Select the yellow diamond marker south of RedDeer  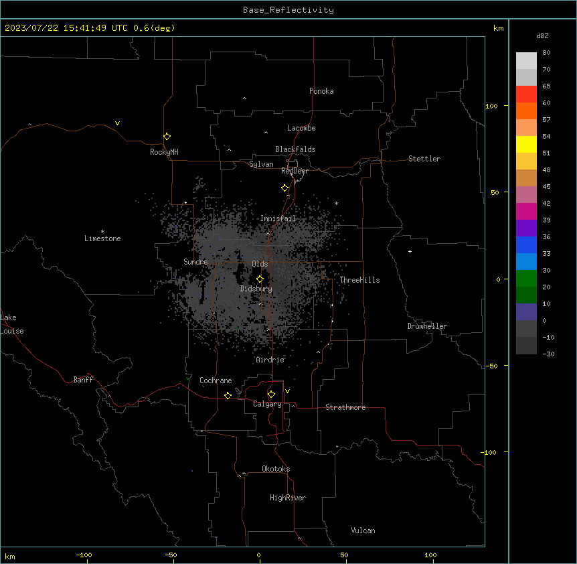pos(284,188)
